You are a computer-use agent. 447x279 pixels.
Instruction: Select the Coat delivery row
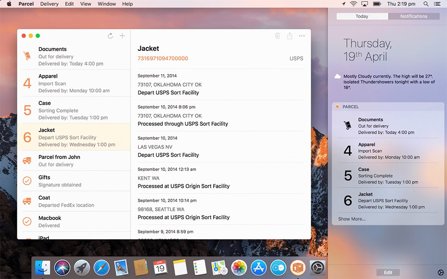(x=74, y=201)
